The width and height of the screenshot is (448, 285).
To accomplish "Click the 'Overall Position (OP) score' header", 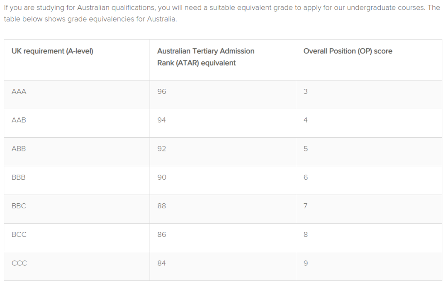I will pyautogui.click(x=348, y=51).
